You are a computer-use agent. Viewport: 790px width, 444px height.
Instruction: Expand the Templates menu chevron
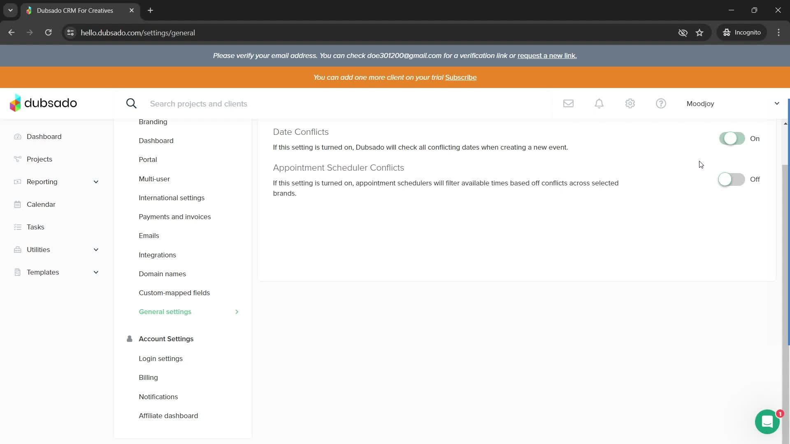(96, 272)
